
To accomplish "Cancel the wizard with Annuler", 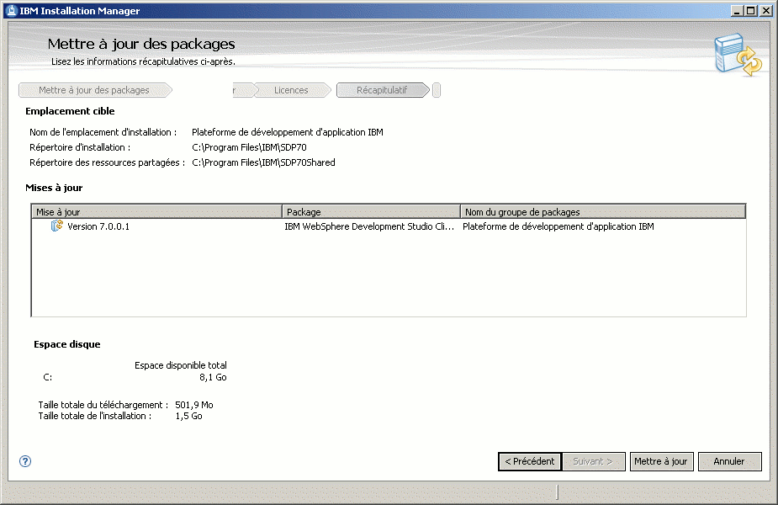I will pyautogui.click(x=729, y=461).
